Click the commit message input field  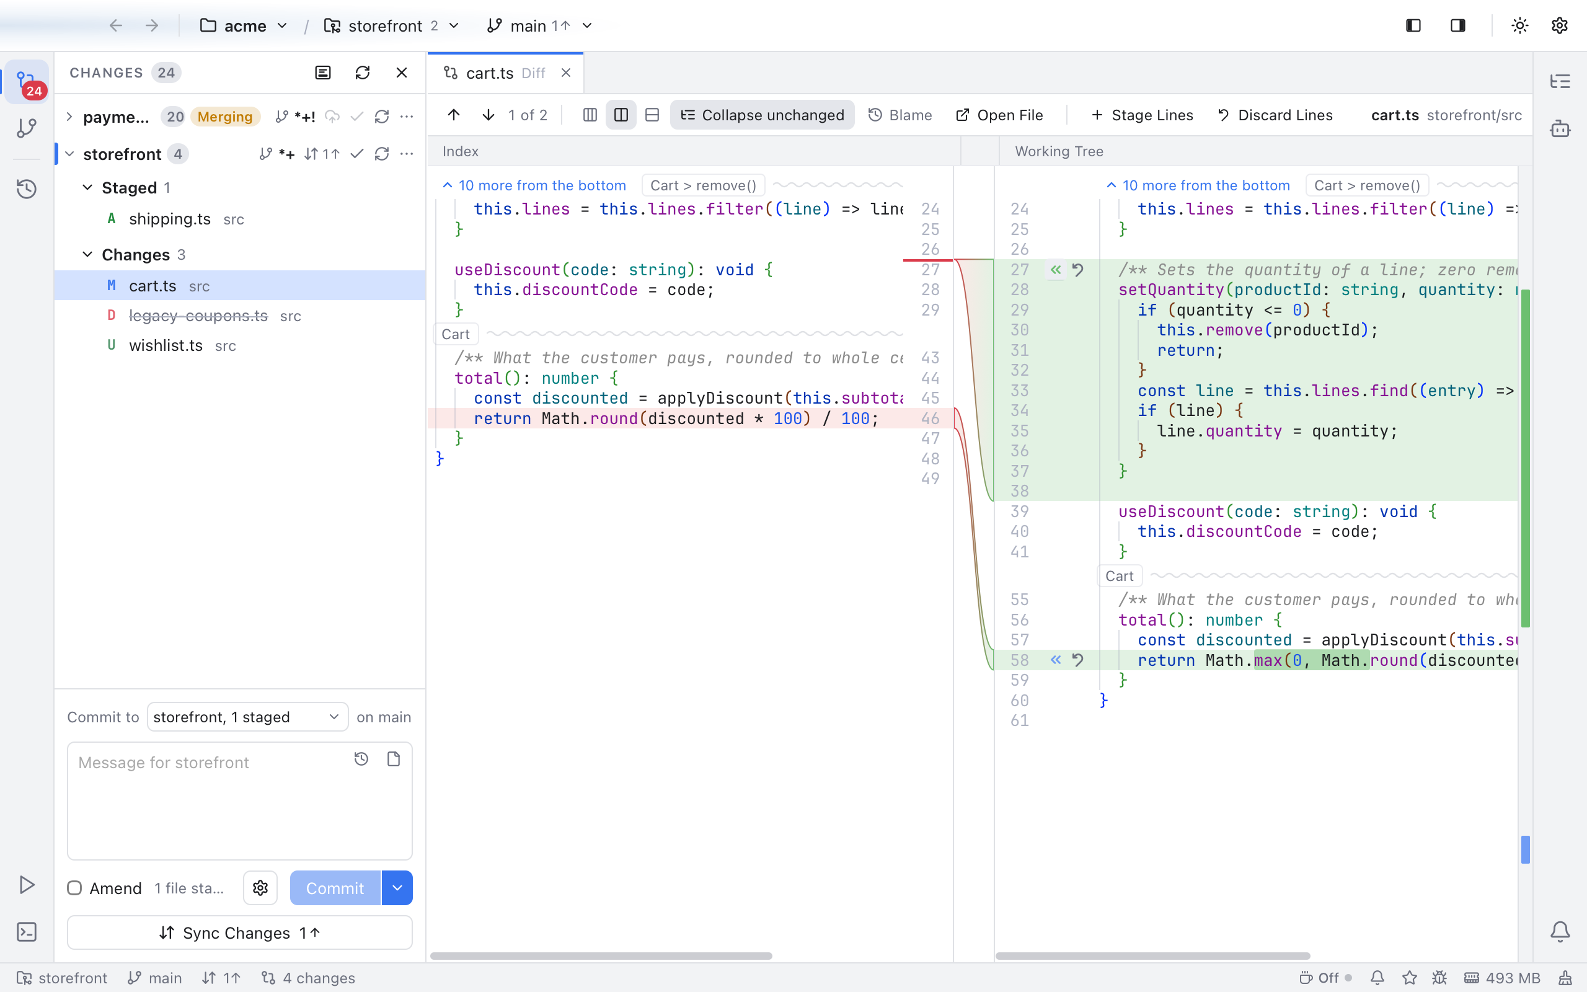(x=240, y=801)
